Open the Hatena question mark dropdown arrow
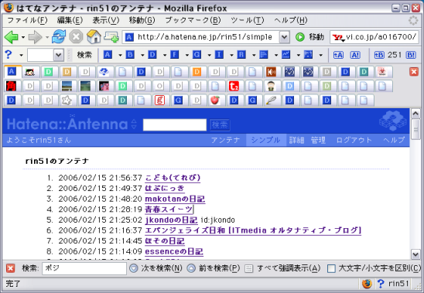 [21, 55]
